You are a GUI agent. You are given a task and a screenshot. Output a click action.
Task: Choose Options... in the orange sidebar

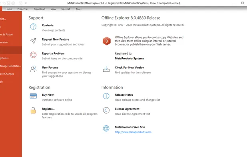pyautogui.click(x=11, y=58)
